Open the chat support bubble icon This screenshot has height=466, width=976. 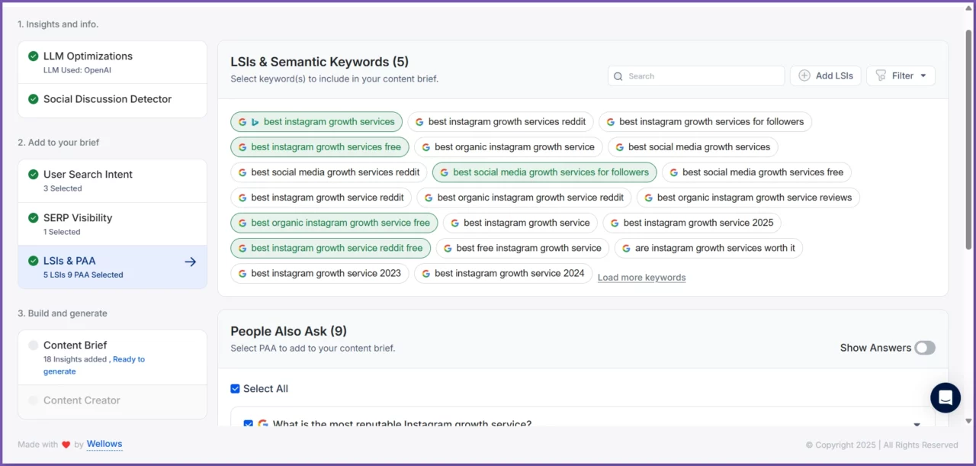click(x=945, y=397)
